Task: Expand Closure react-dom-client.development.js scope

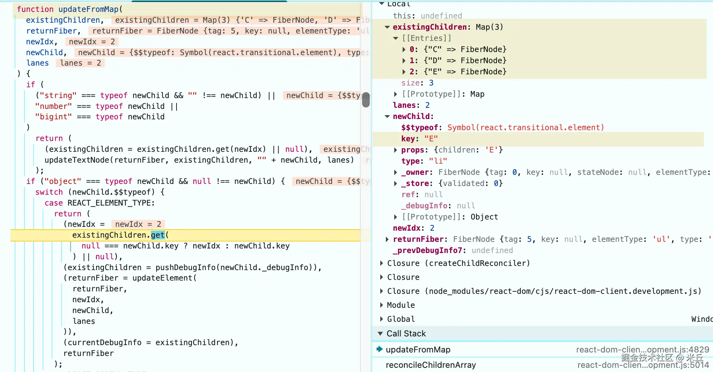Action: (382, 291)
